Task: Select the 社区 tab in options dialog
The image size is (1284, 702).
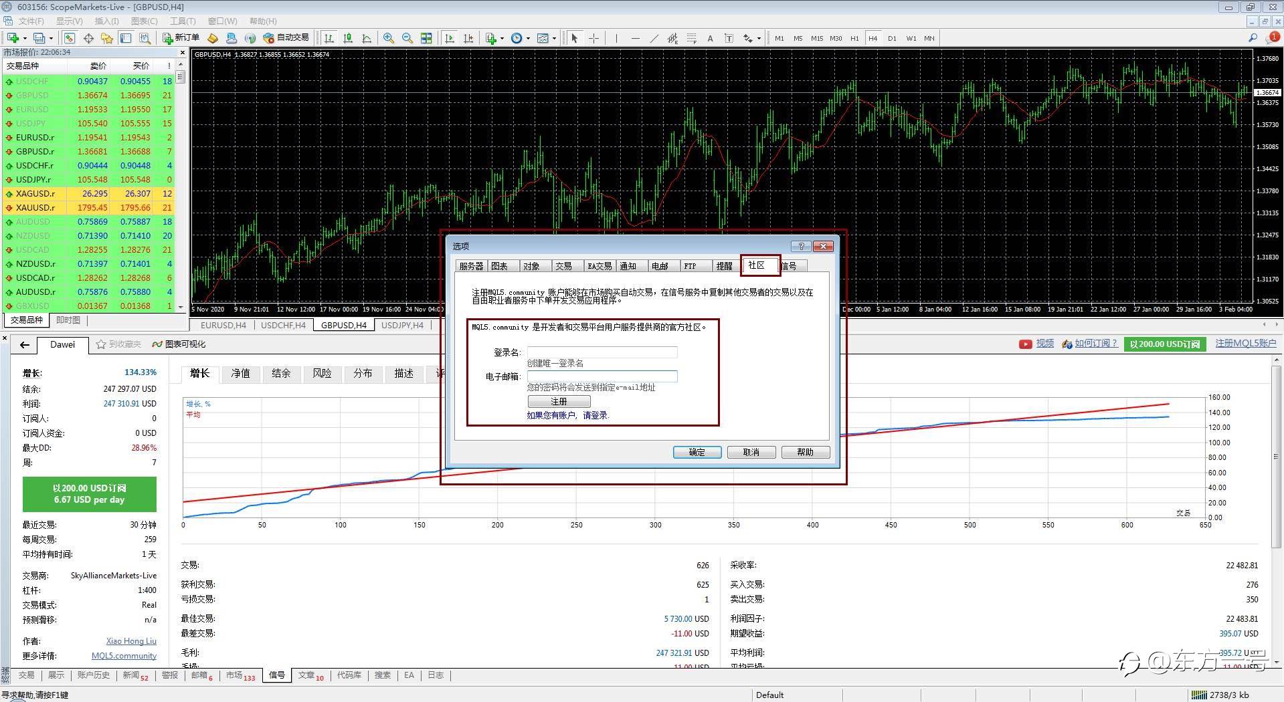Action: [x=759, y=265]
